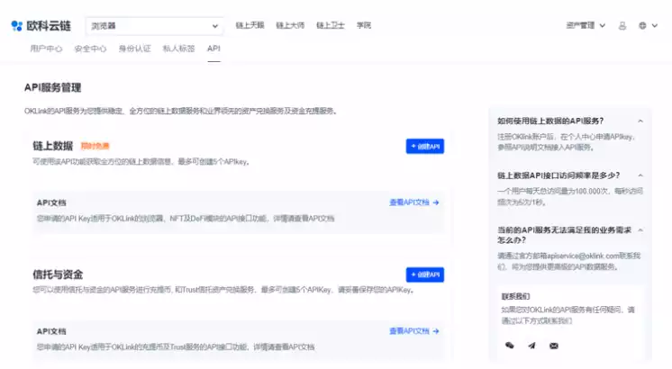Open the WeChat contact icon
The width and height of the screenshot is (672, 369).
510,346
